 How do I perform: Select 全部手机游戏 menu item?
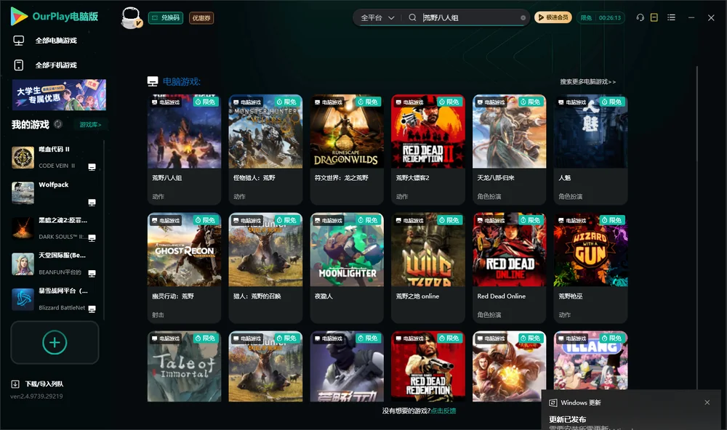click(56, 65)
